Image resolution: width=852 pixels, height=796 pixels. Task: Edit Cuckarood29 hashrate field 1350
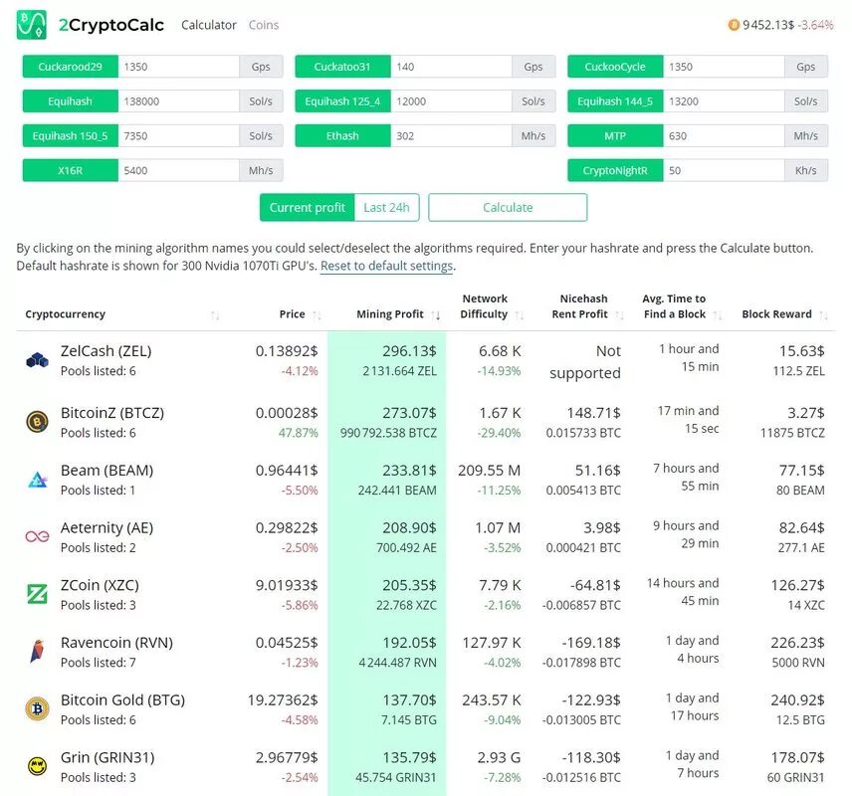(x=178, y=67)
